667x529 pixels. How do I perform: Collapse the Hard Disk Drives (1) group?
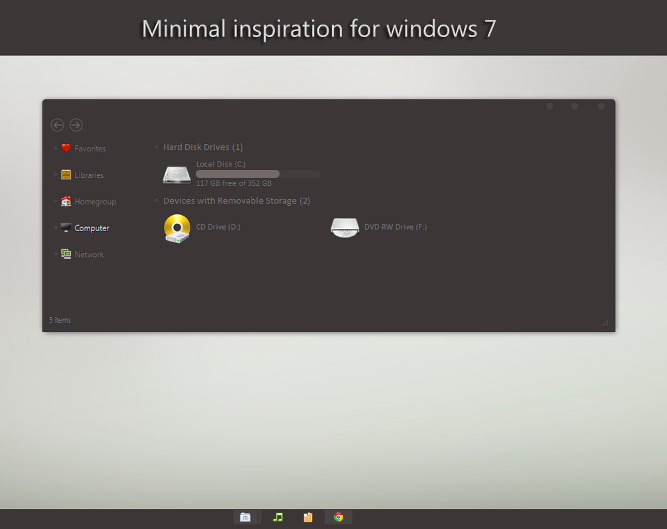pyautogui.click(x=157, y=147)
